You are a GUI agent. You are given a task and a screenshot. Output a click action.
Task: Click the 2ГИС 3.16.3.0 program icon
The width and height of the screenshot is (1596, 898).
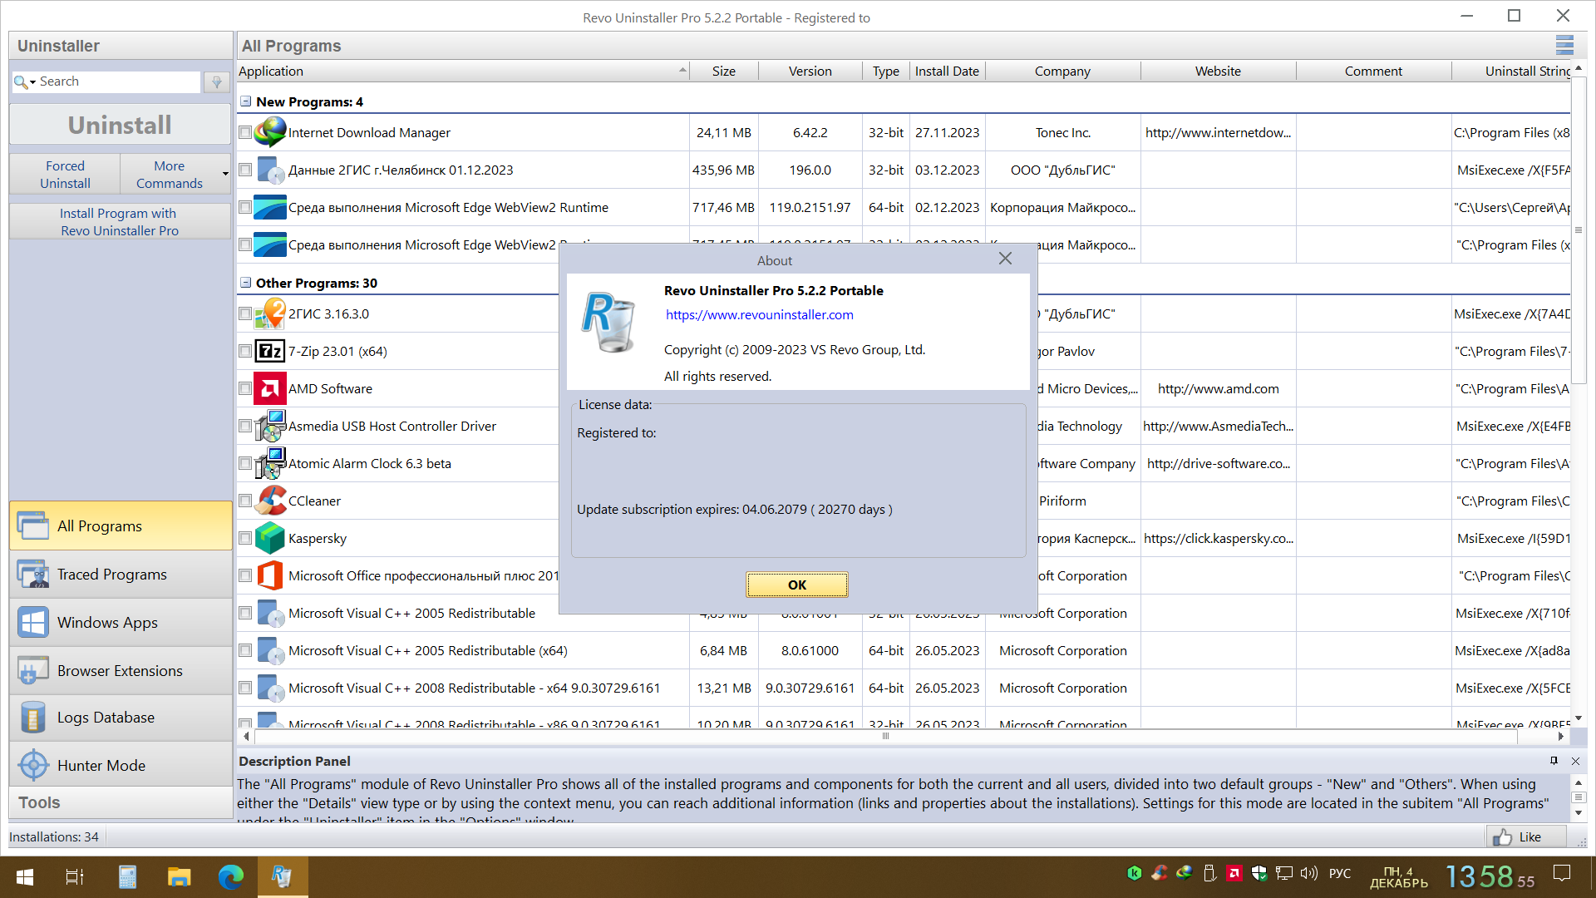pyautogui.click(x=270, y=313)
